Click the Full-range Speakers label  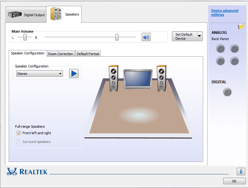tap(30, 126)
